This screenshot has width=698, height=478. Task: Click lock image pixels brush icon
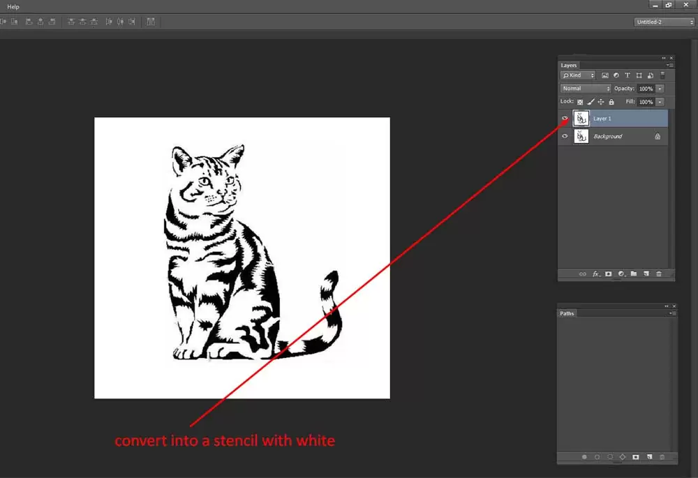tap(591, 102)
